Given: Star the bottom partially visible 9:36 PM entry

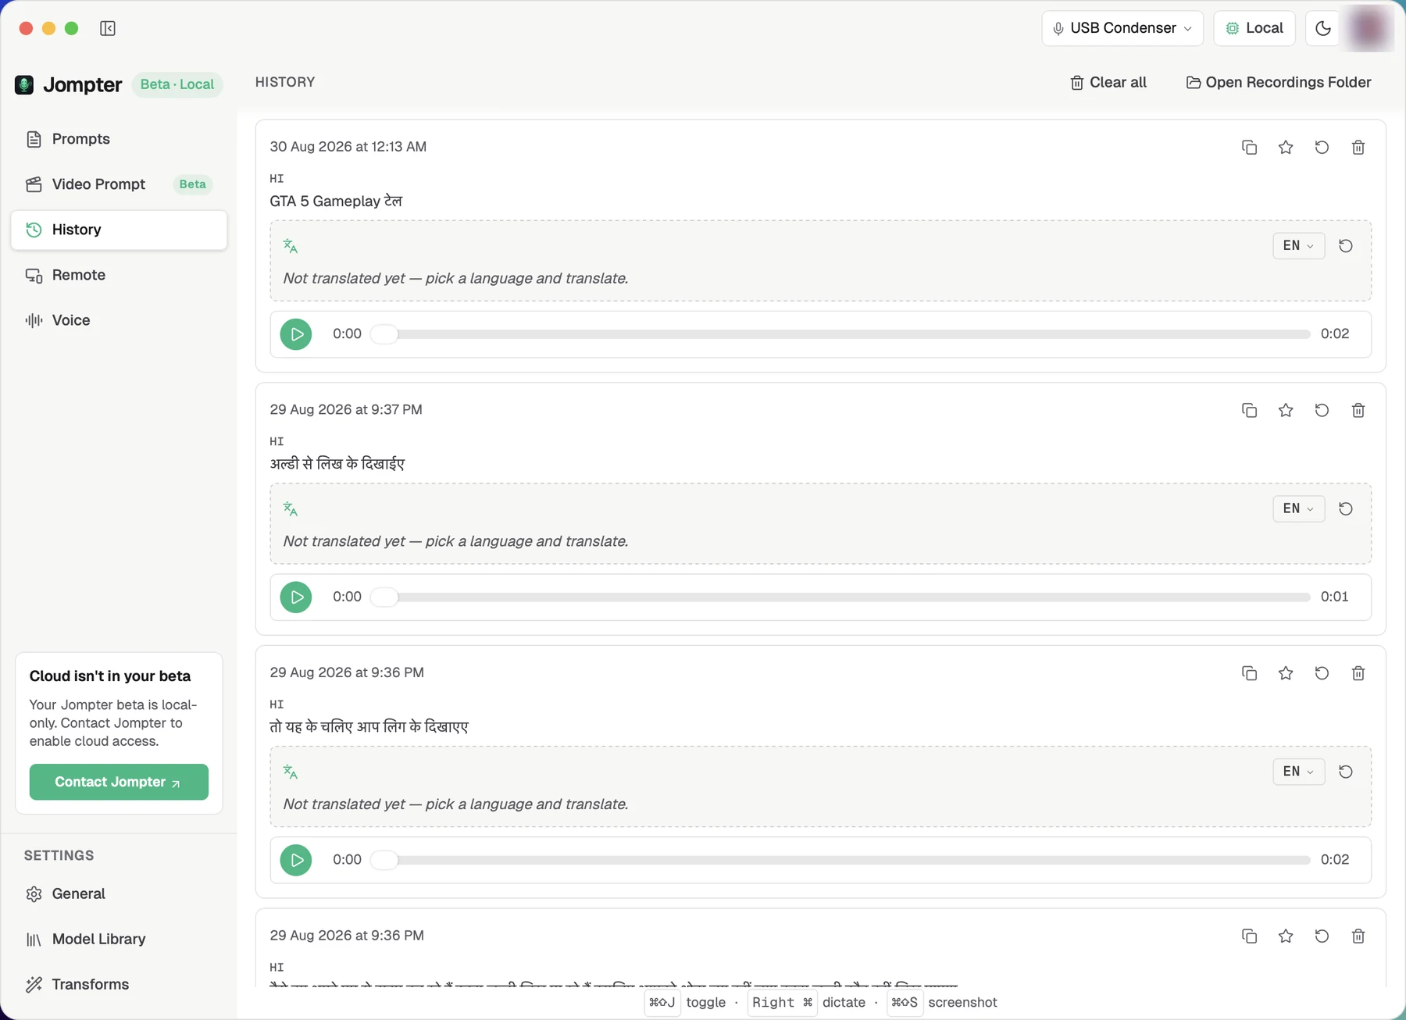Looking at the screenshot, I should pos(1286,936).
